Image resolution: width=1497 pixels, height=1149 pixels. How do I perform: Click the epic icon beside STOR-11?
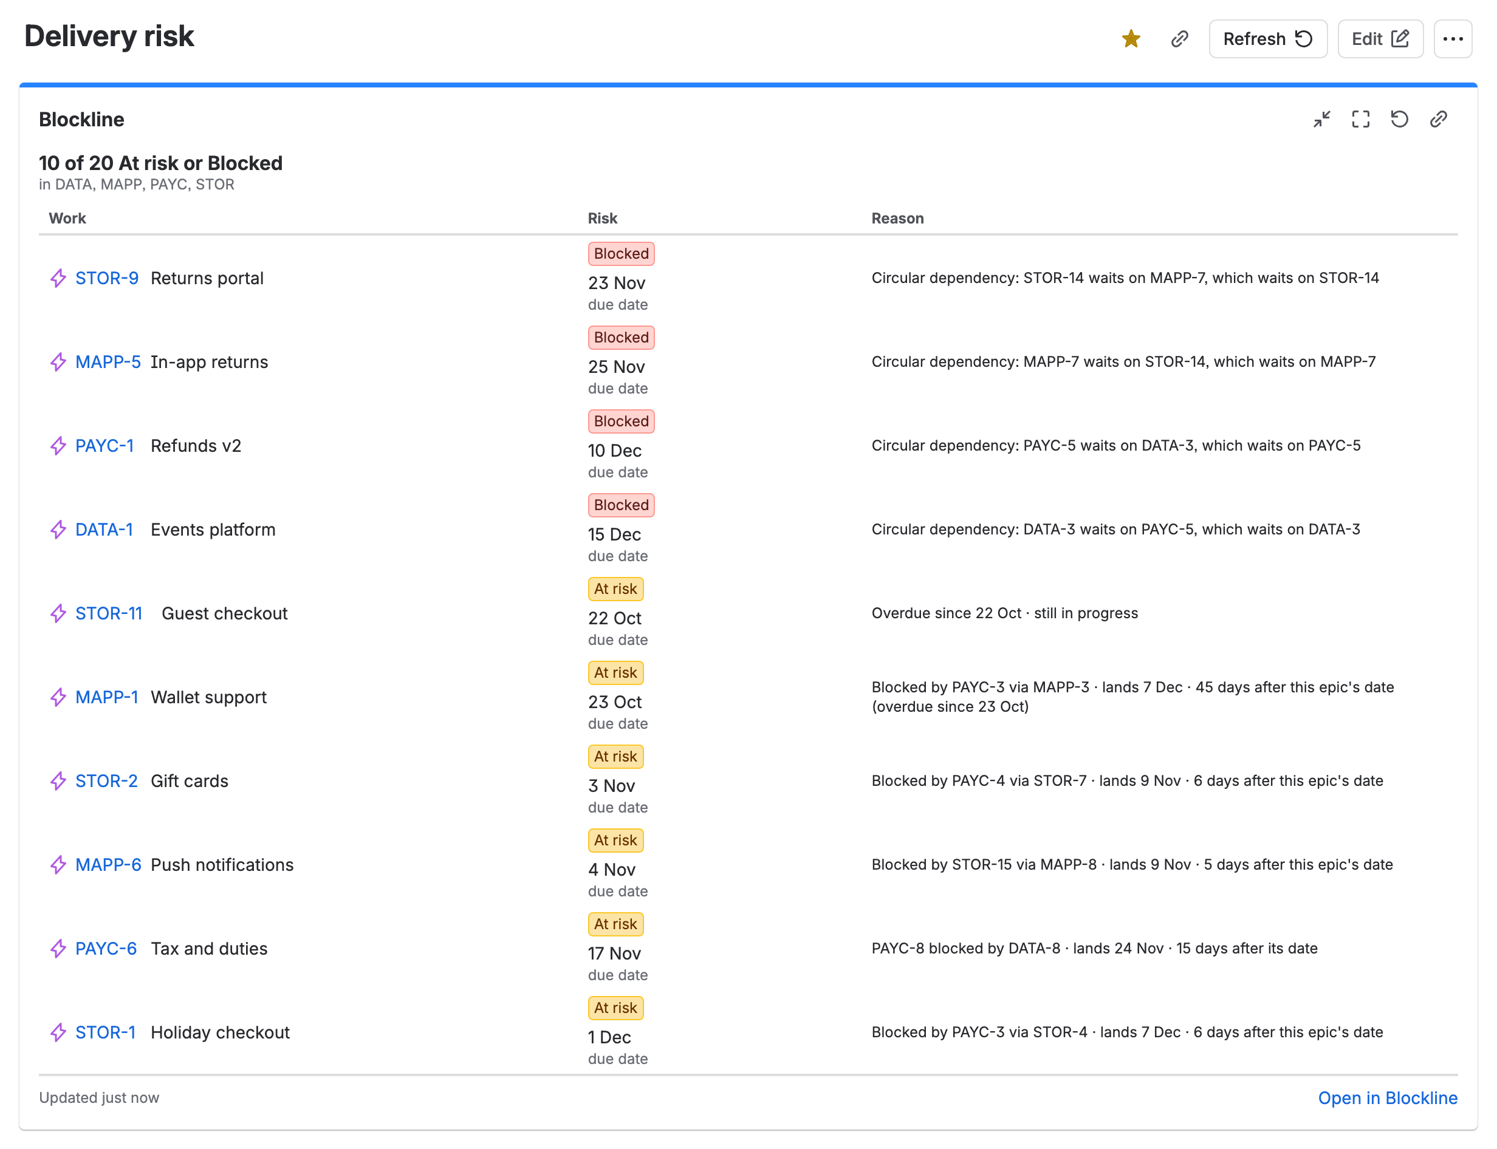(58, 613)
